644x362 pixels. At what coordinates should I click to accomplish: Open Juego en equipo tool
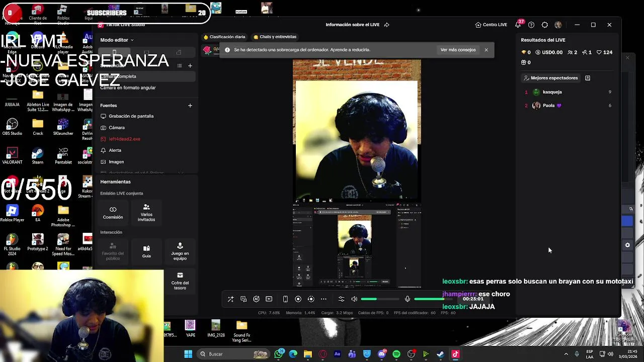180,252
